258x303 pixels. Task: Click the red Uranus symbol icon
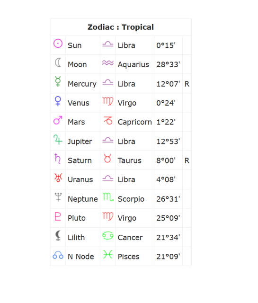click(x=58, y=178)
